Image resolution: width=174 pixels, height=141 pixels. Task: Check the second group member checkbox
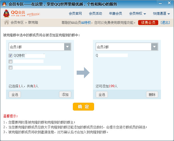[11, 61]
